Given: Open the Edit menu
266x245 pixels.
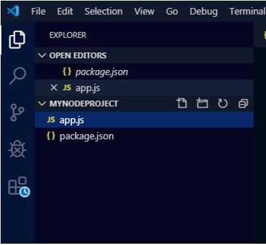Looking at the screenshot, I should click(65, 11).
